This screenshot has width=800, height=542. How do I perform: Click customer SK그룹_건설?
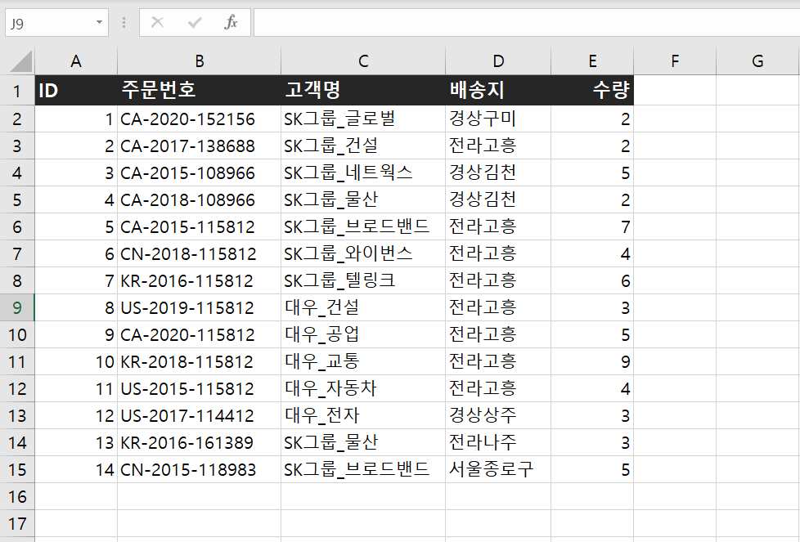click(x=363, y=146)
